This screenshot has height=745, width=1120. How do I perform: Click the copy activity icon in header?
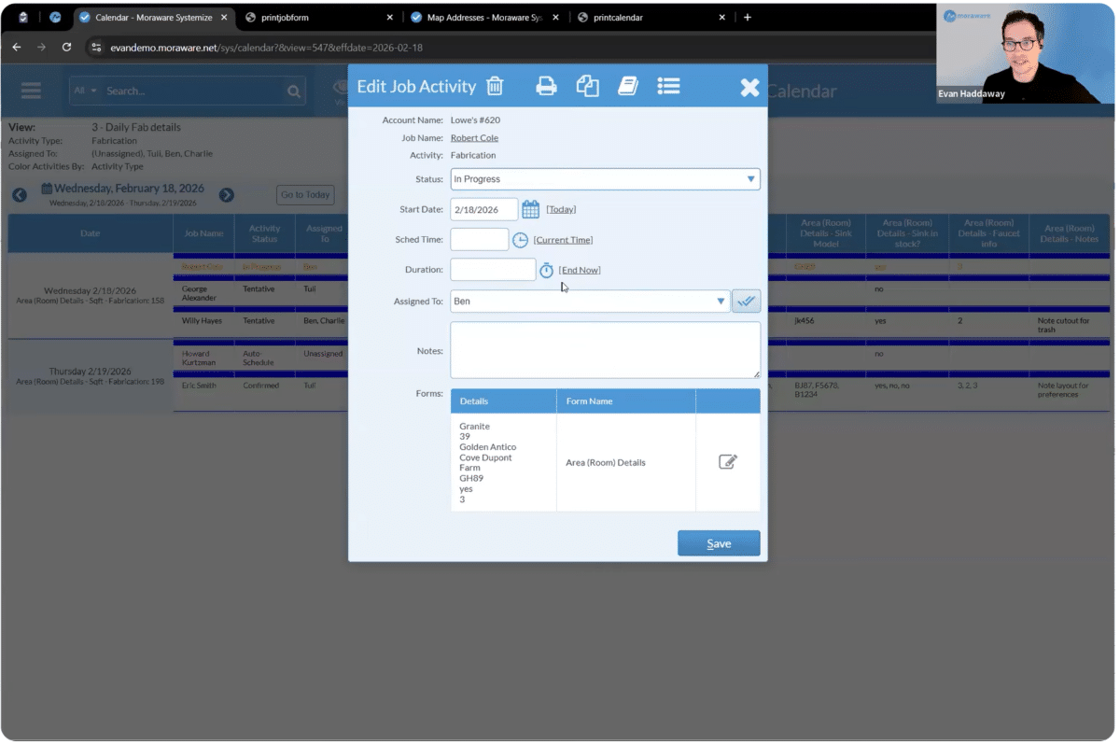(x=587, y=87)
